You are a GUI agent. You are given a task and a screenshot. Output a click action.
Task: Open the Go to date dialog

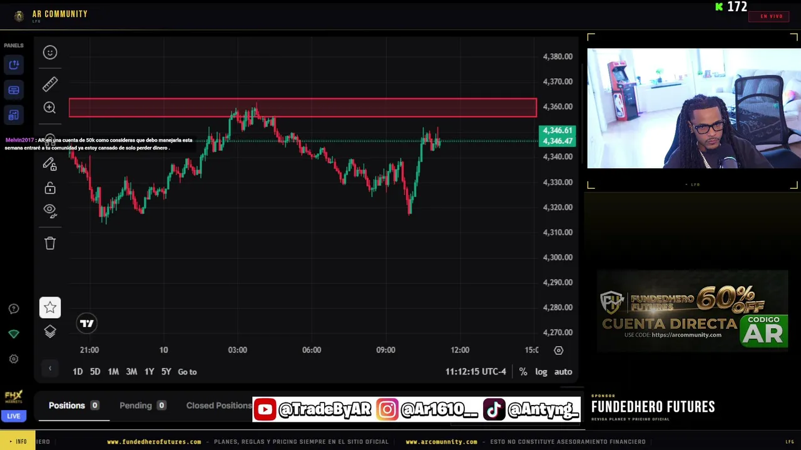[187, 371]
